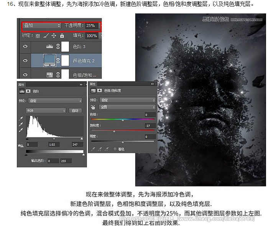Screen dimensions: 276x226
Task: Click the shadow input value 5
Action: coord(32,145)
